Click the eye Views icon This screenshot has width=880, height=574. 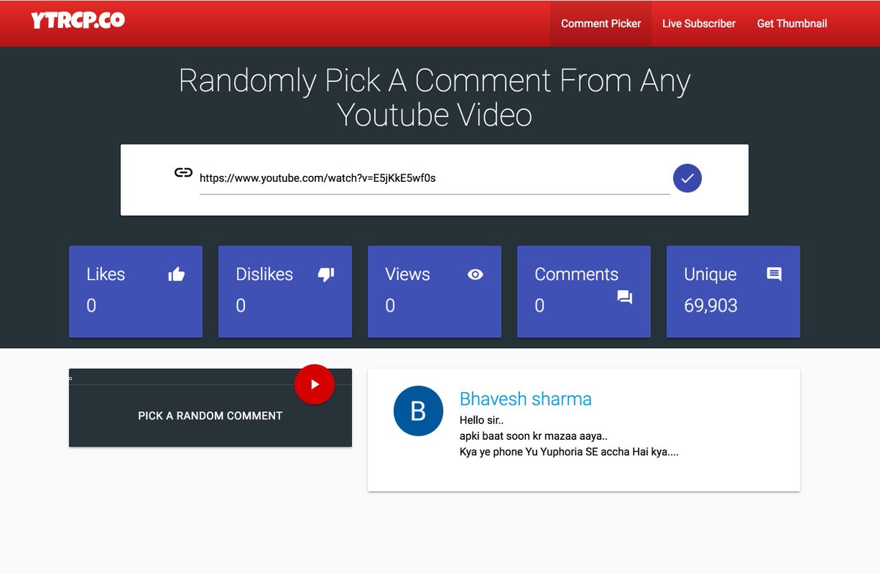(x=475, y=274)
